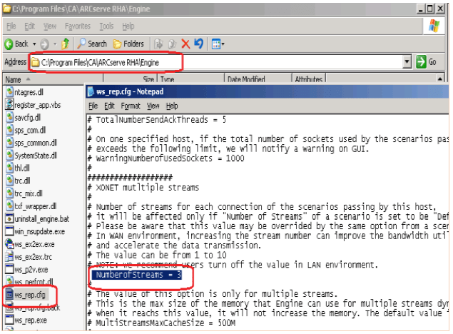Image resolution: width=453 pixels, height=334 pixels.
Task: Click the Up folder icon in toolbar
Action: click(x=66, y=44)
